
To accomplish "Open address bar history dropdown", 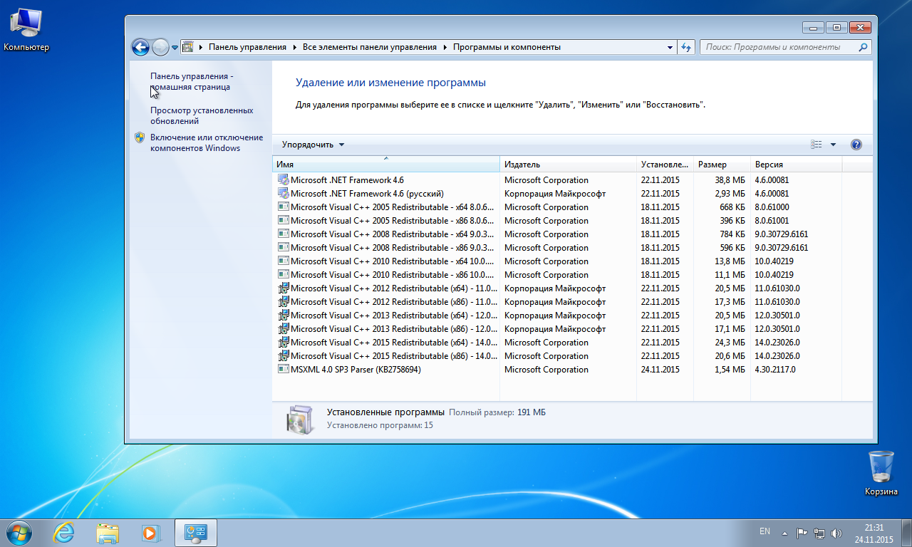I will click(x=670, y=47).
